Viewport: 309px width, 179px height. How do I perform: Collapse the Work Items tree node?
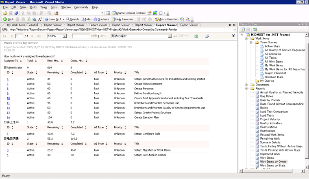246,38
